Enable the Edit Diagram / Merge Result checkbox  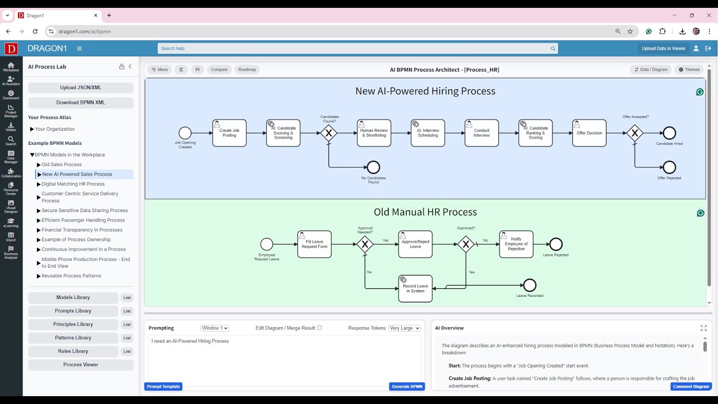(x=319, y=328)
